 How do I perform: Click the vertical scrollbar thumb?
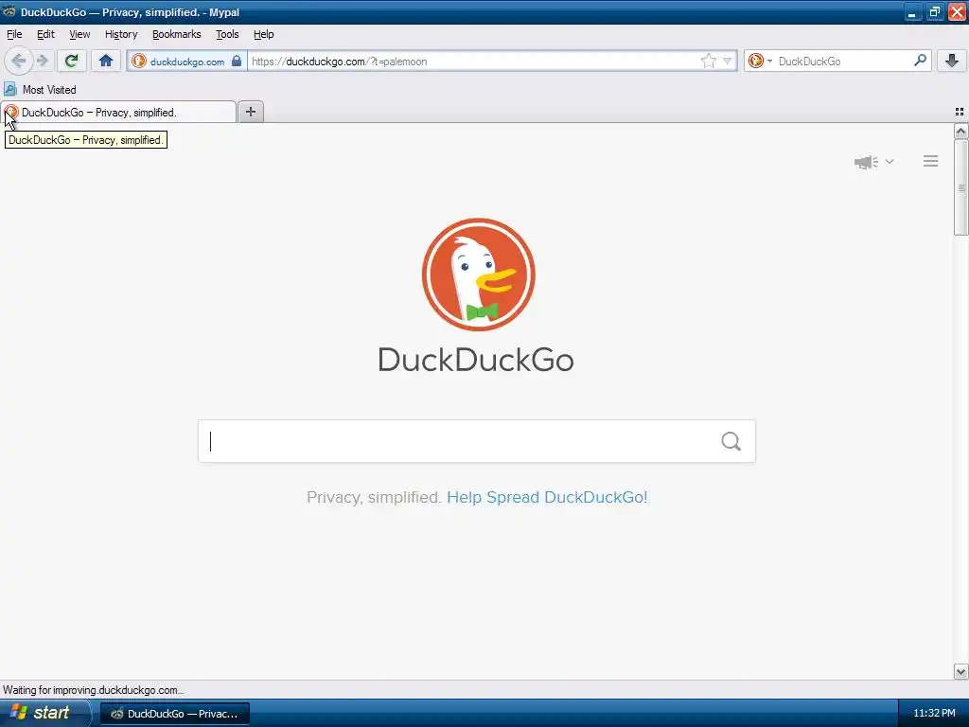coord(960,187)
